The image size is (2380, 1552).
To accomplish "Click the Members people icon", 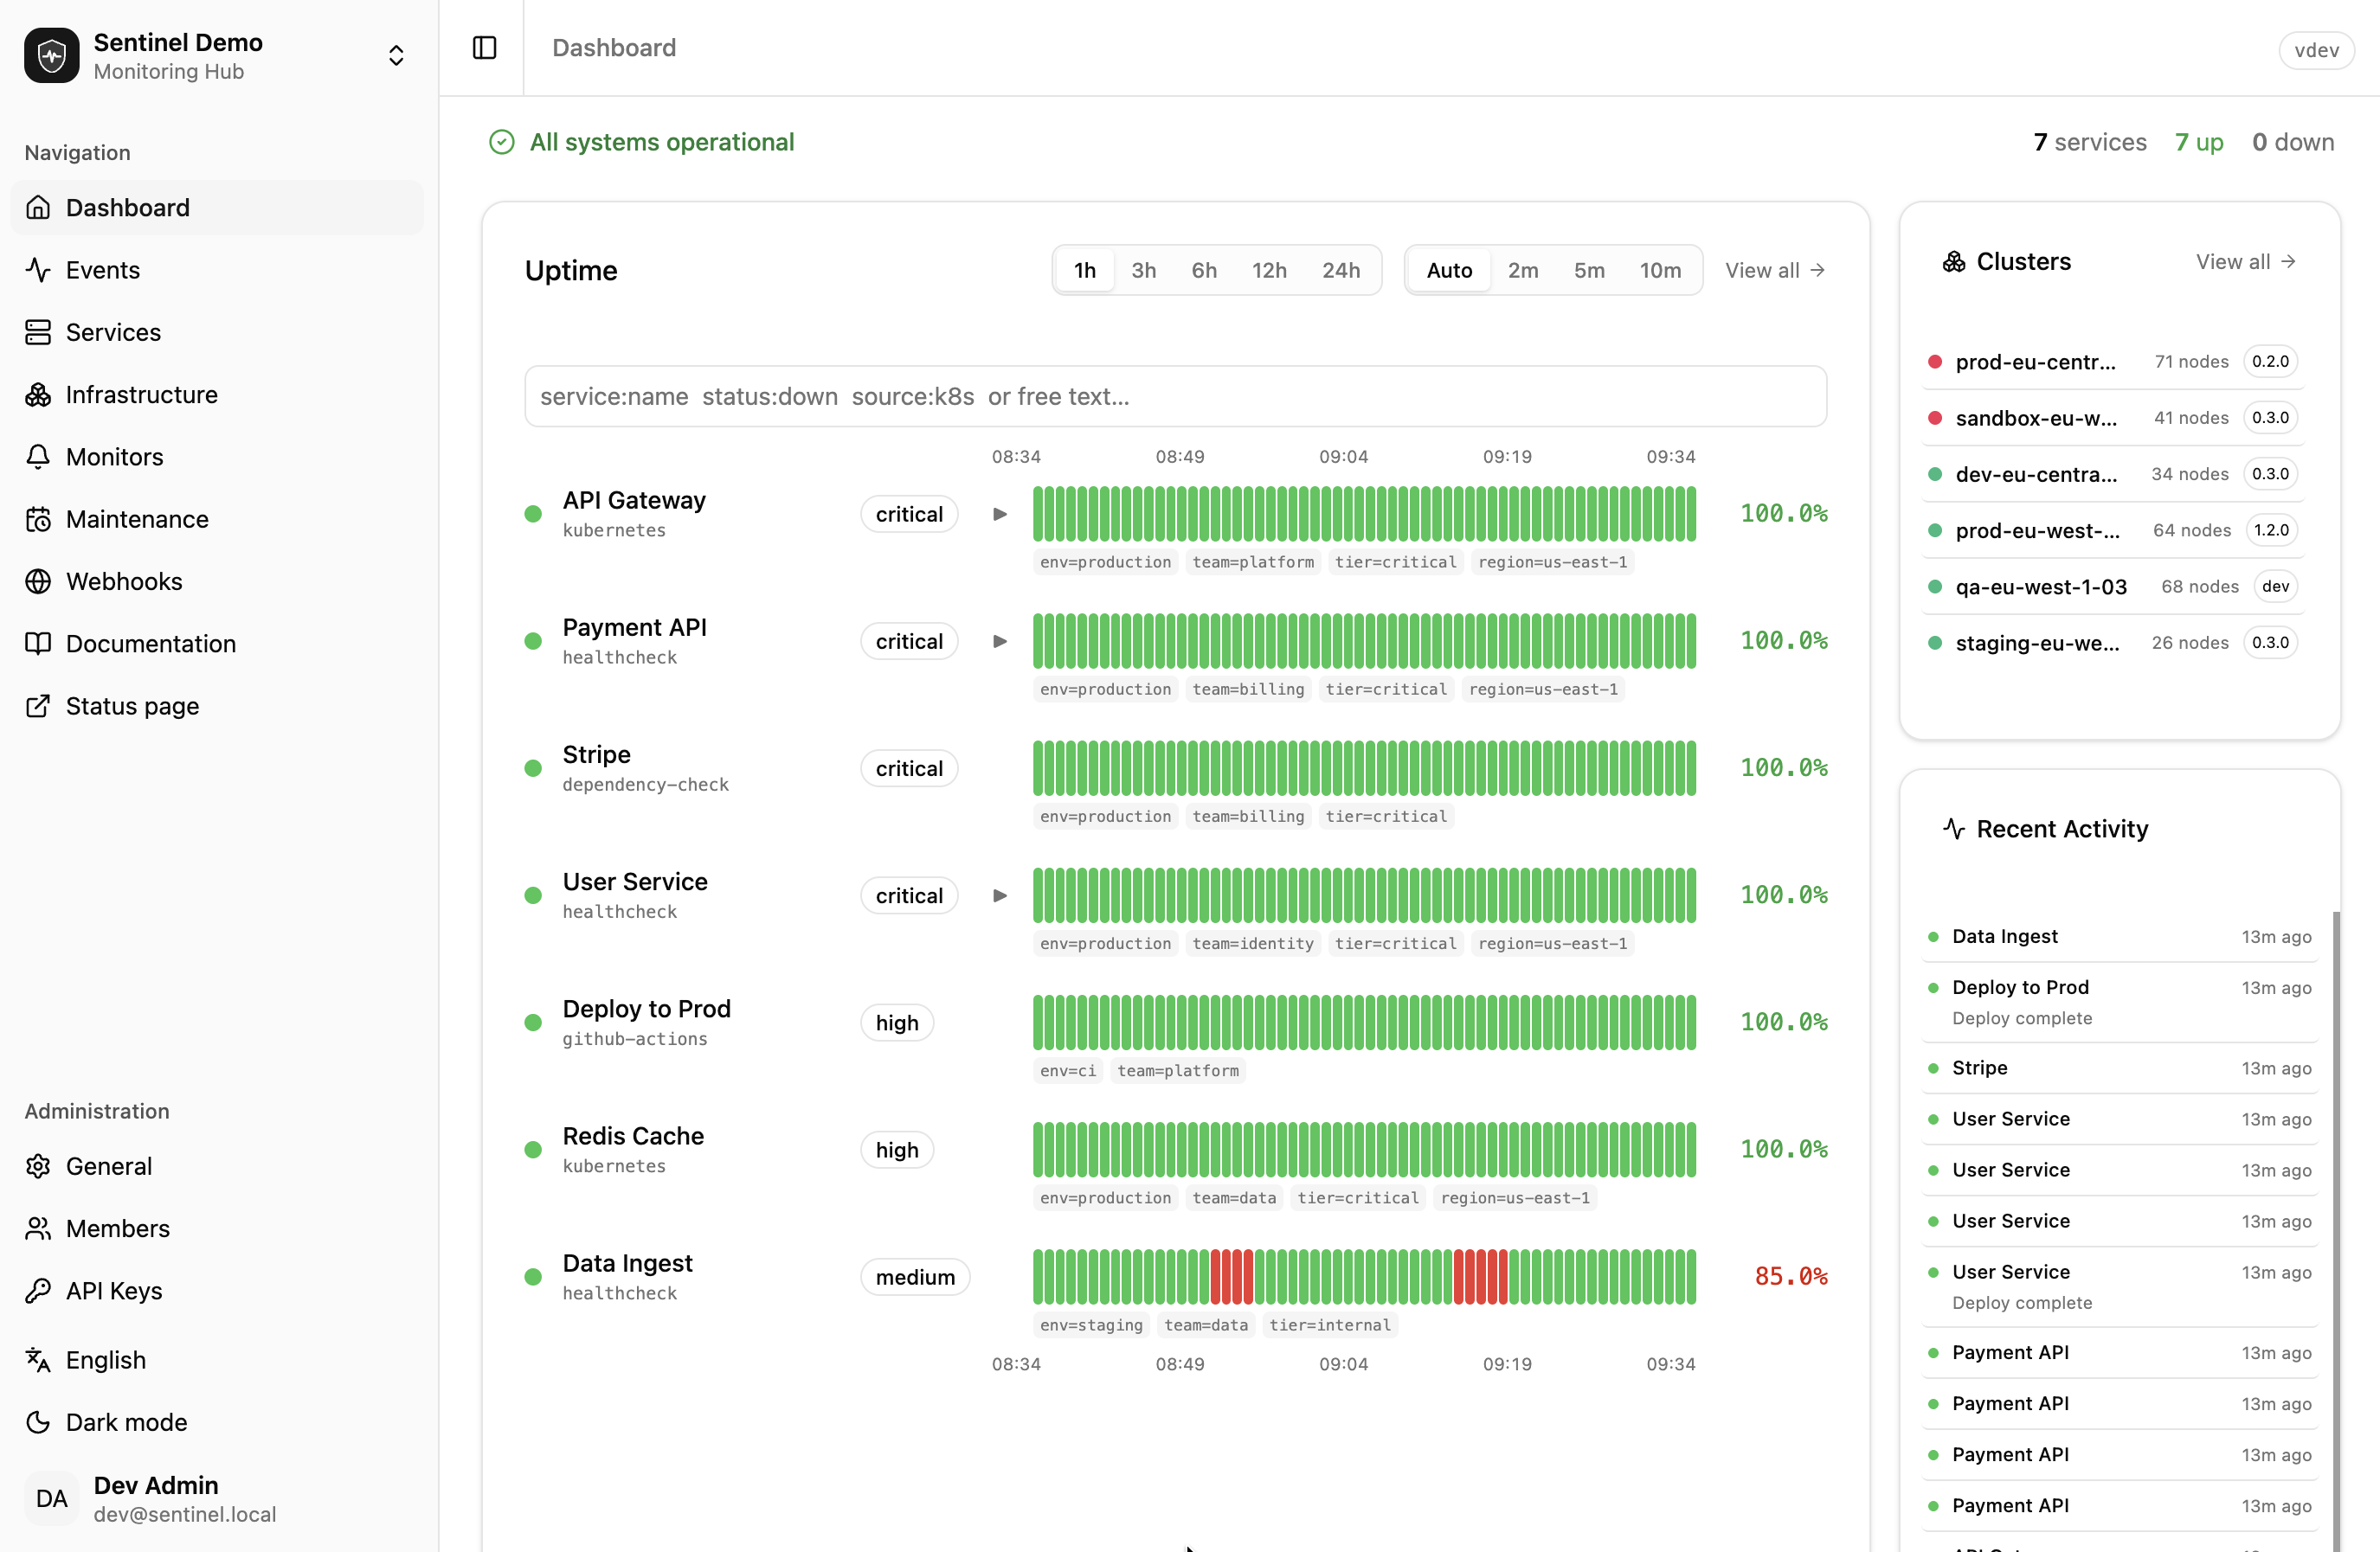I will (x=38, y=1228).
